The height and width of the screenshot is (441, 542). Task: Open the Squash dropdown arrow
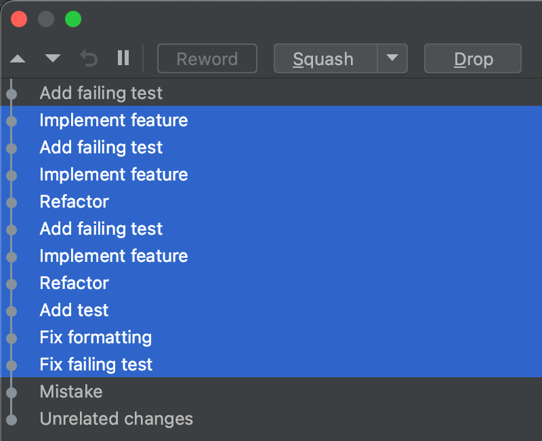tap(392, 58)
